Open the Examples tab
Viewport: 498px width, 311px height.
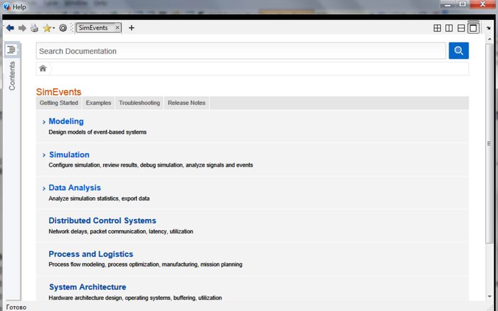(98, 103)
